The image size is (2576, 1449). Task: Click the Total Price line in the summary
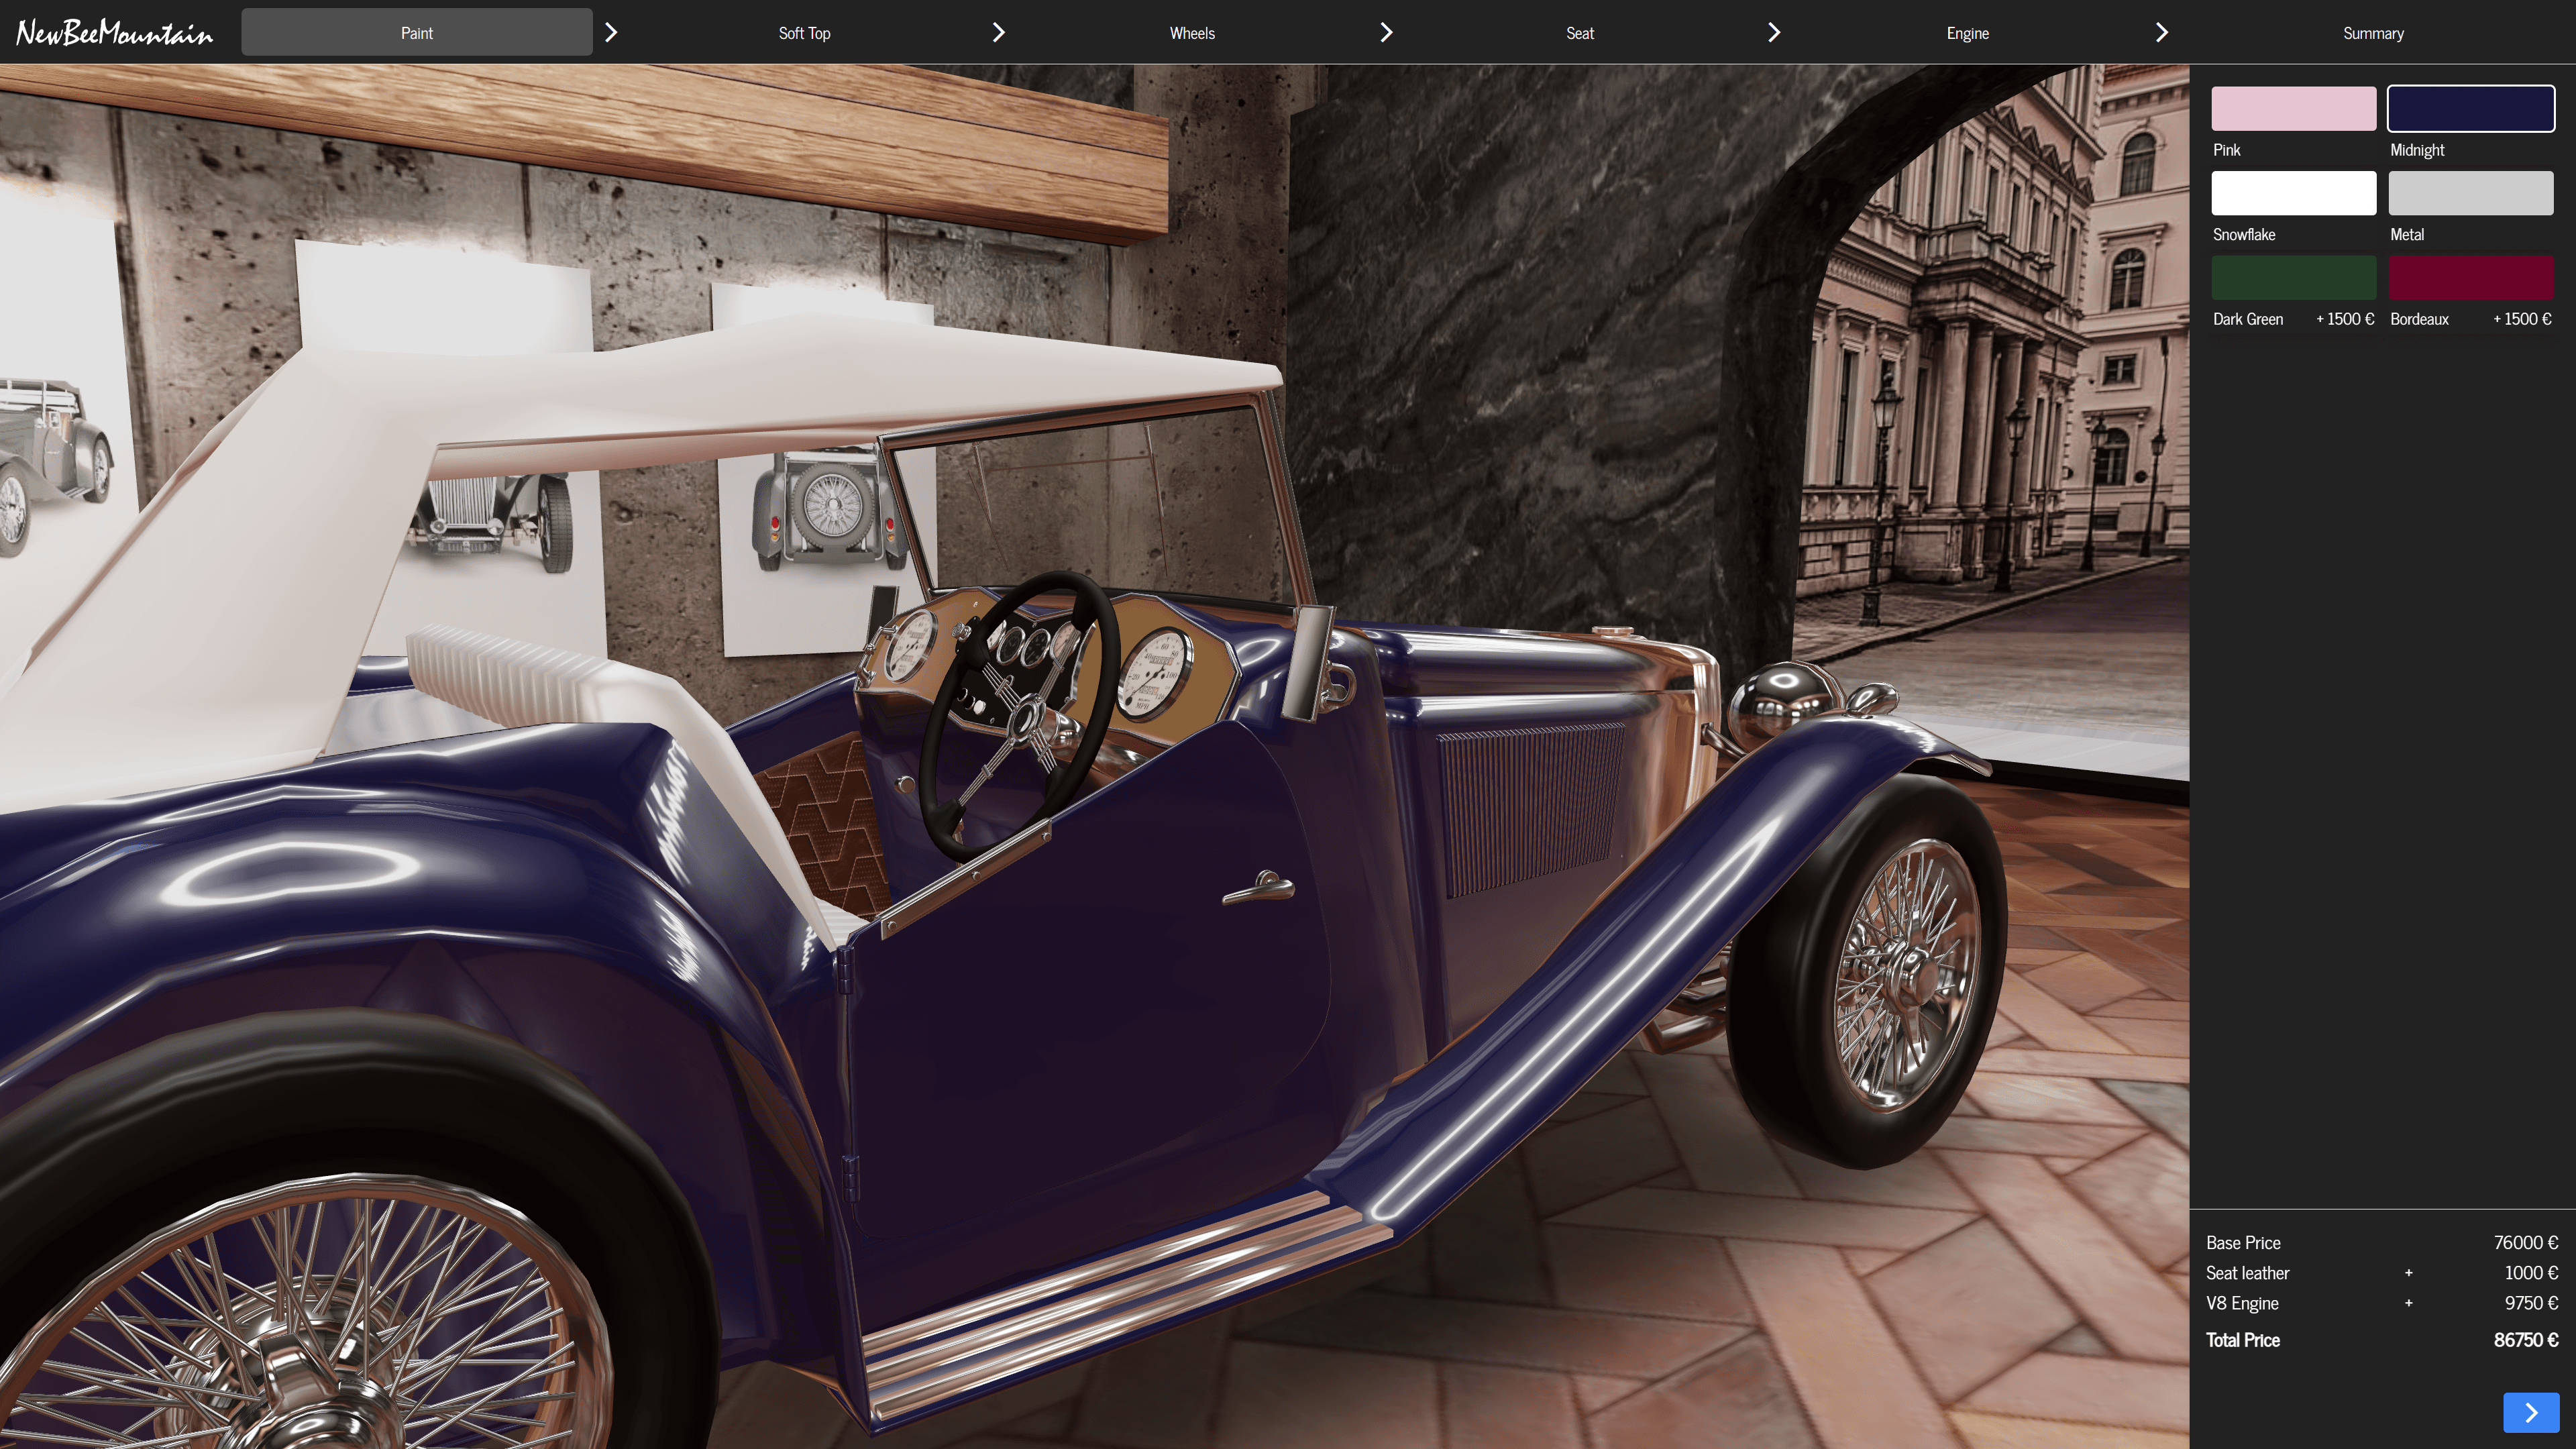coord(2380,1340)
